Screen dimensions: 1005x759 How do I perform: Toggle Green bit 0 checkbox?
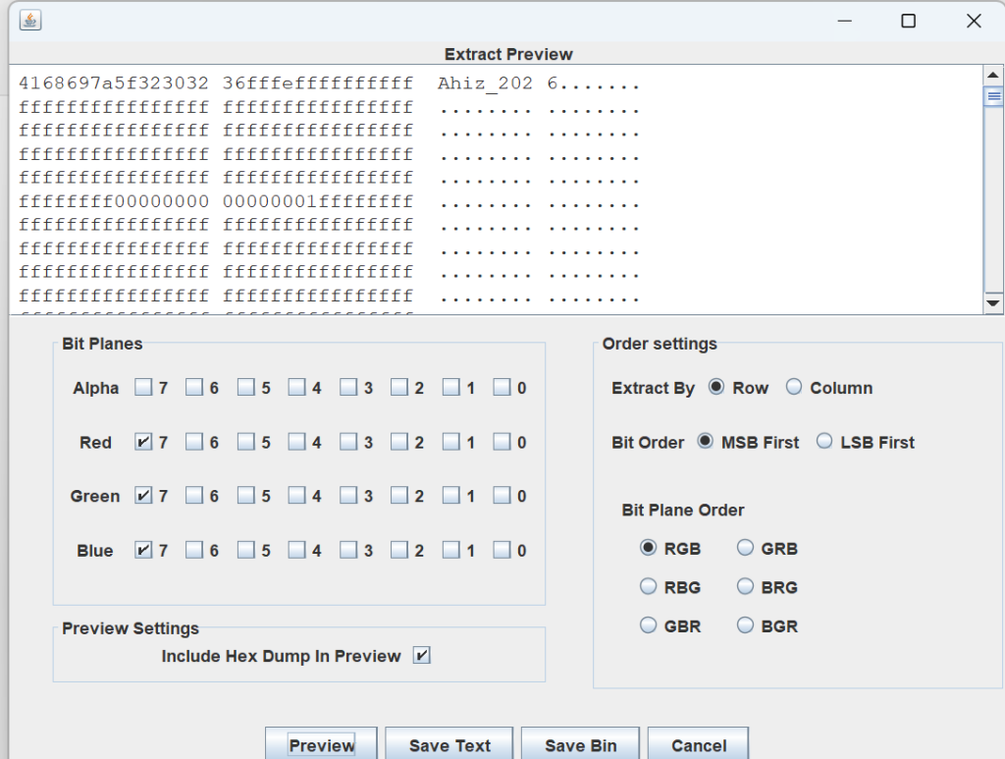[502, 497]
